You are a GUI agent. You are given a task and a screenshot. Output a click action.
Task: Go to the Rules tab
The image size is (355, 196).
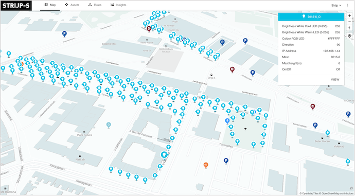click(x=95, y=5)
